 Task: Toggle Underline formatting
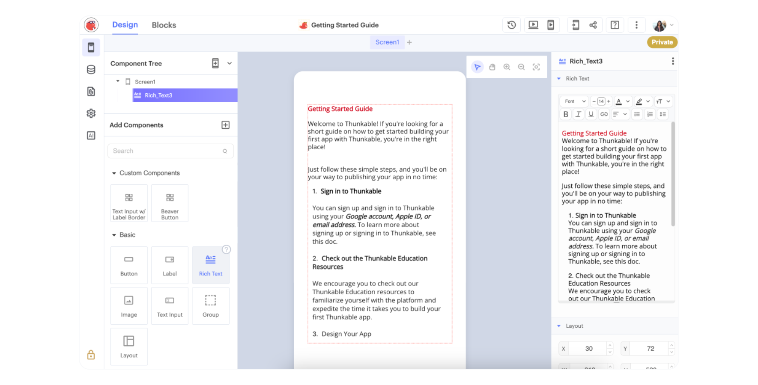[591, 114]
